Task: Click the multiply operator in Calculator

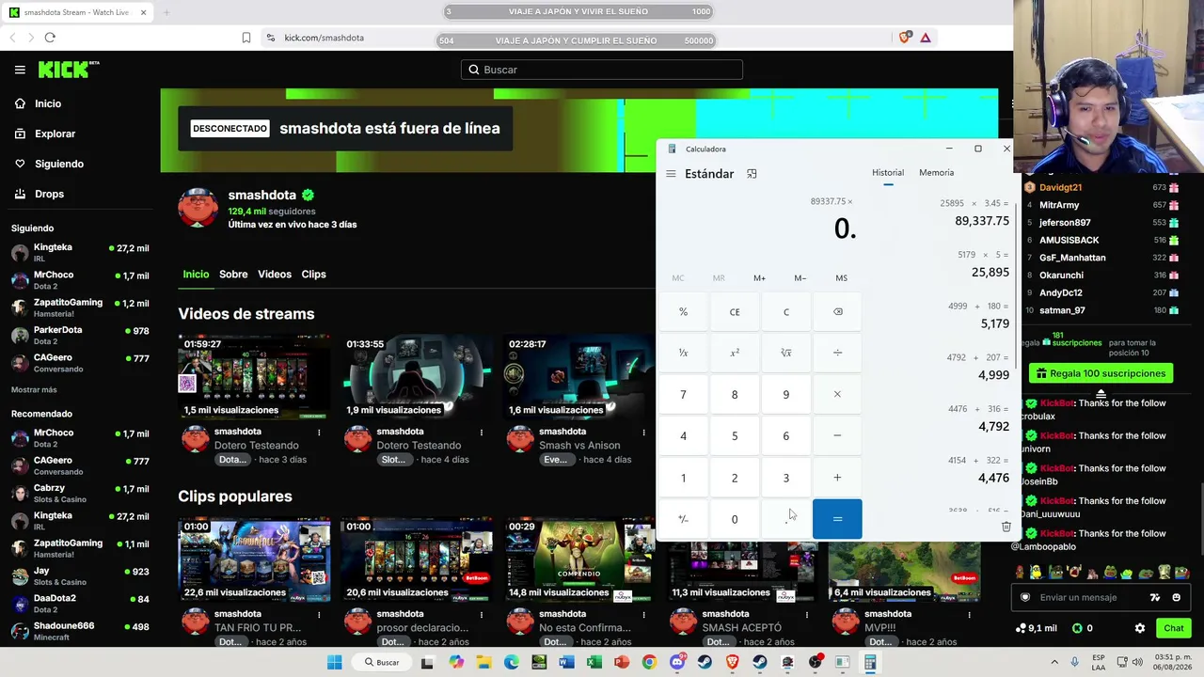Action: coord(837,394)
